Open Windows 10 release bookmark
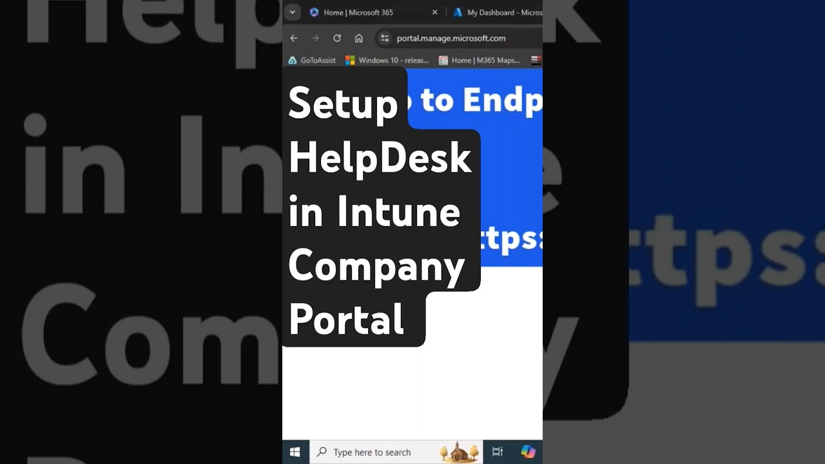825x464 pixels. pos(387,60)
